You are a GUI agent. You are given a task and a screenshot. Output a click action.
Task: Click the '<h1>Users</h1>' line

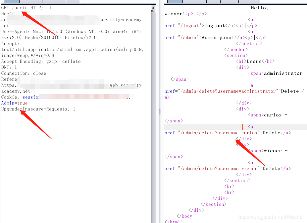pyautogui.click(x=255, y=62)
